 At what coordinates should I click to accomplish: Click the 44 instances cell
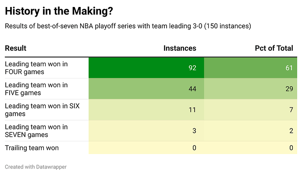[x=146, y=89]
